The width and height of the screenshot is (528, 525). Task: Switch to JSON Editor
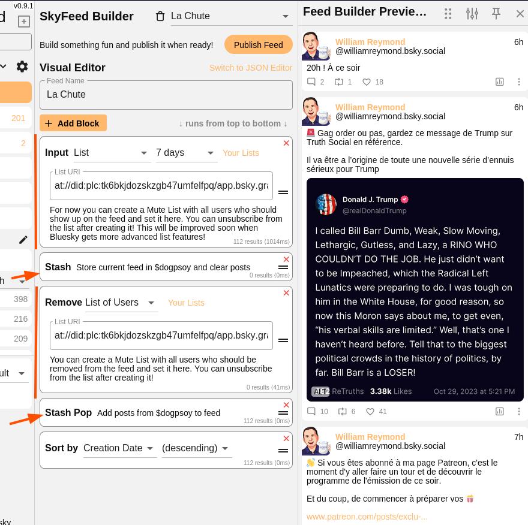coord(251,68)
